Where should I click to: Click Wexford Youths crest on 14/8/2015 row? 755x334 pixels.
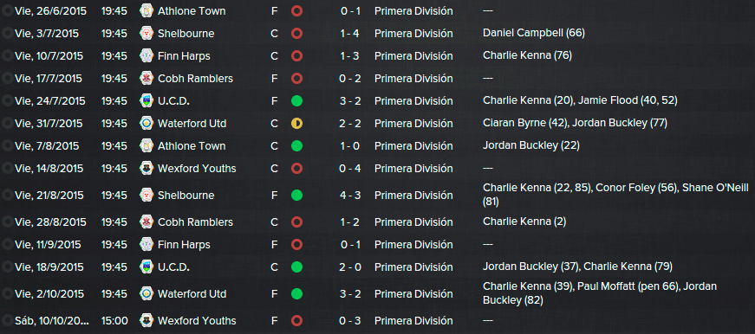click(146, 169)
